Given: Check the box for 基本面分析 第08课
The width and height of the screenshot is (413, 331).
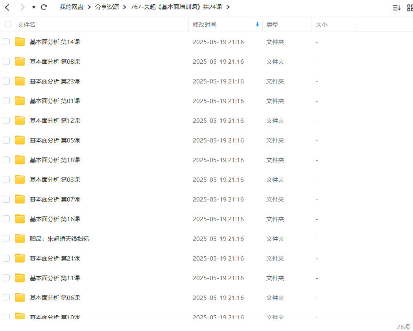Looking at the screenshot, I should coord(6,61).
